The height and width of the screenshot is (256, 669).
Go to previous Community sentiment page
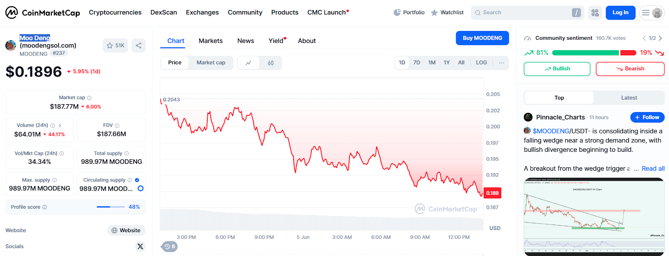pos(644,38)
